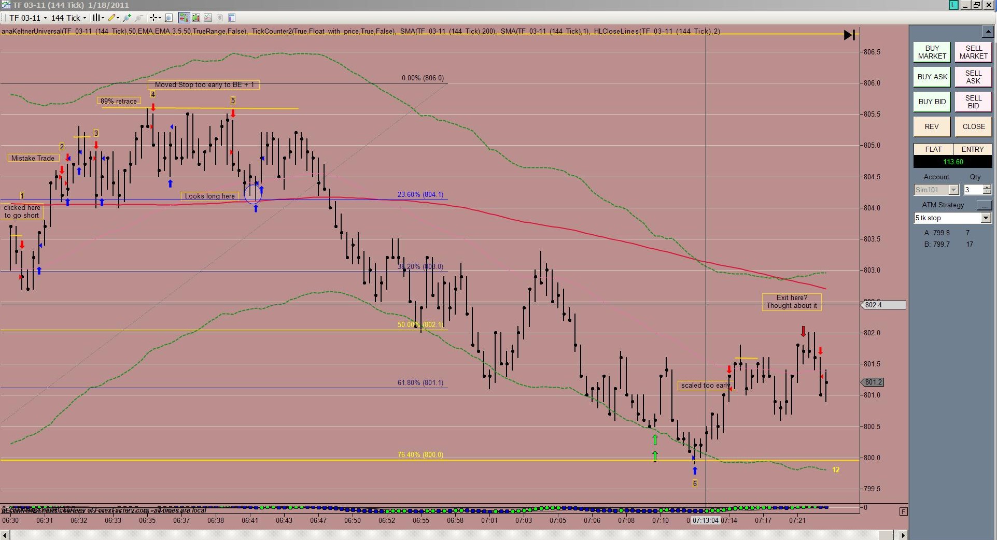Click the 'Exit here? Thought about it' note
This screenshot has width=997, height=540.
click(792, 302)
